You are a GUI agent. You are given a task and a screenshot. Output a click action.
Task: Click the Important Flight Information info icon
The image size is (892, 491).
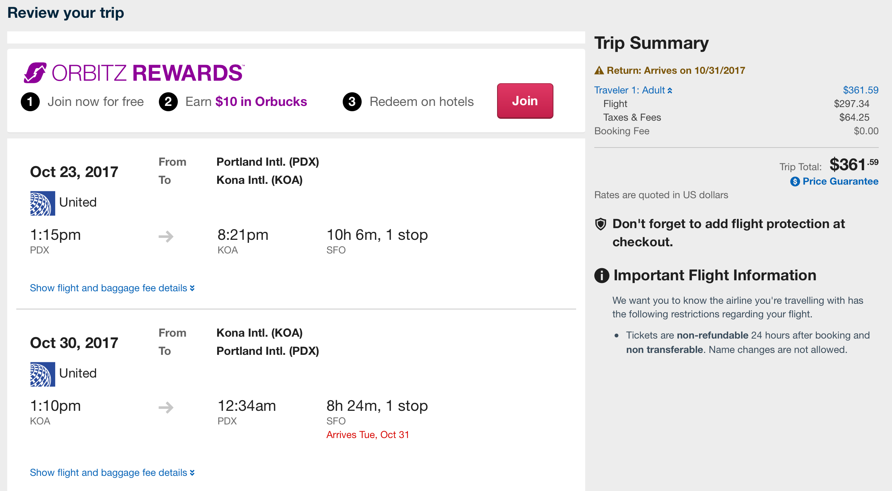coord(601,275)
